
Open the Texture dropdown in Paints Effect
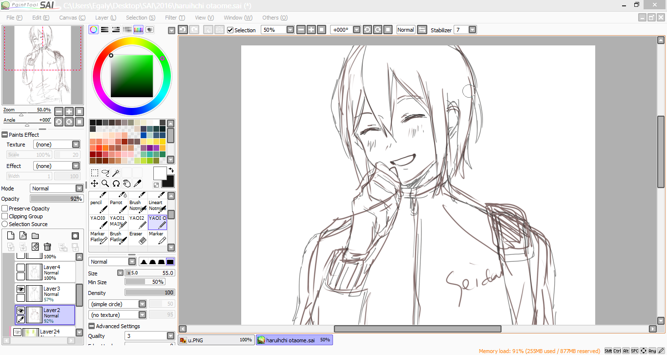click(x=57, y=145)
